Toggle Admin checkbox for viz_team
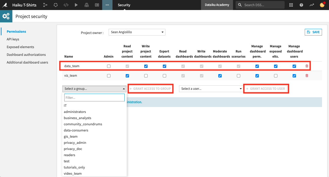Viewport: 329px width, 177px height. (x=109, y=76)
